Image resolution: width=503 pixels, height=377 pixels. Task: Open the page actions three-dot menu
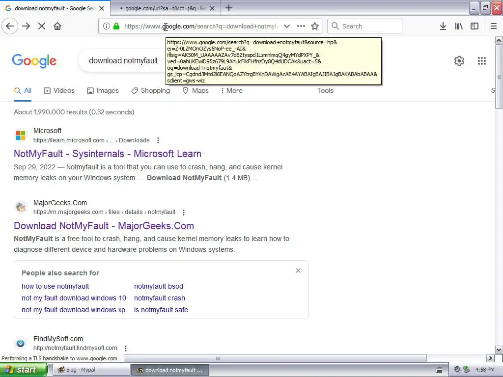pyautogui.click(x=301, y=26)
